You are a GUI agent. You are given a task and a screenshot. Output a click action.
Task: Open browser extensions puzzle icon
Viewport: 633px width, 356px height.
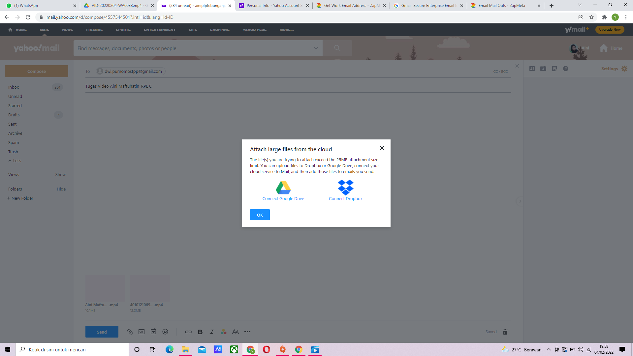(x=604, y=17)
